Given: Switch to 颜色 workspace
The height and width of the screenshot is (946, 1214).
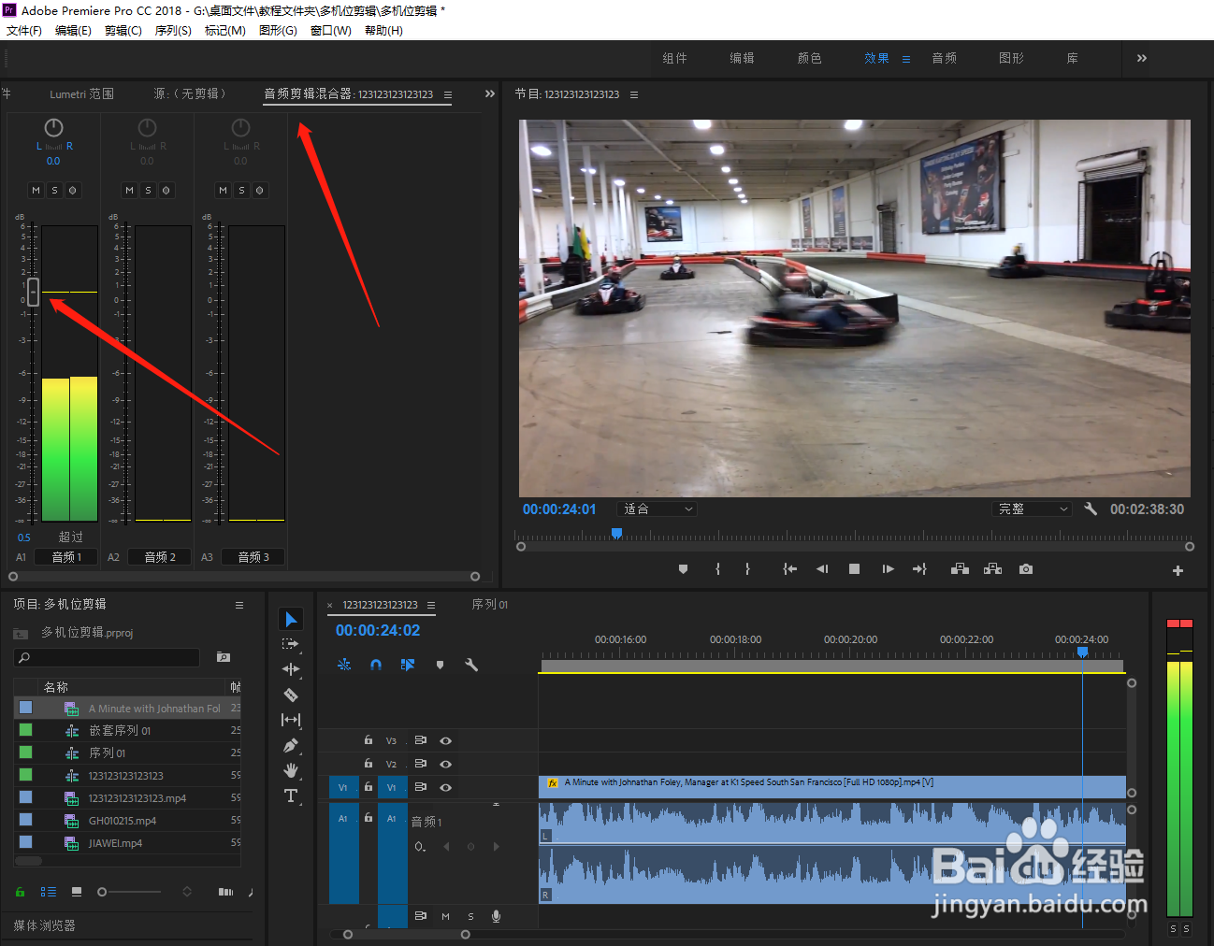Looking at the screenshot, I should [x=809, y=58].
